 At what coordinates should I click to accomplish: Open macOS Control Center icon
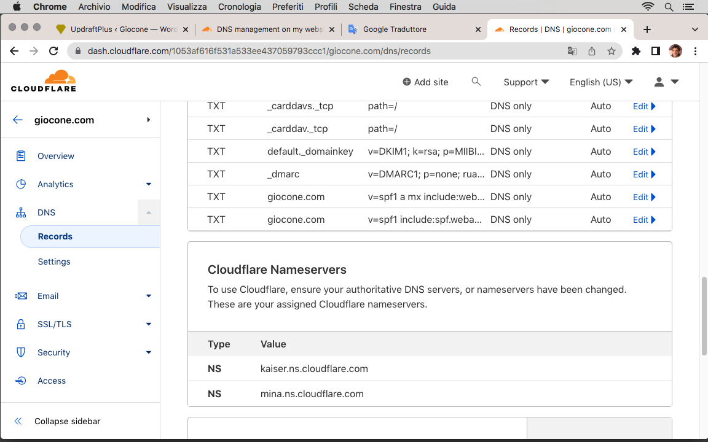tap(688, 7)
